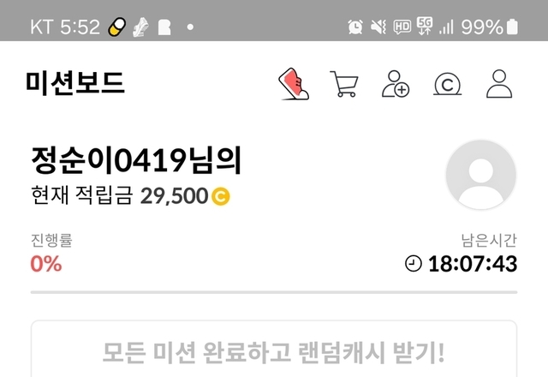Tap the 0% progress rate value
This screenshot has width=548, height=377.
(x=46, y=264)
